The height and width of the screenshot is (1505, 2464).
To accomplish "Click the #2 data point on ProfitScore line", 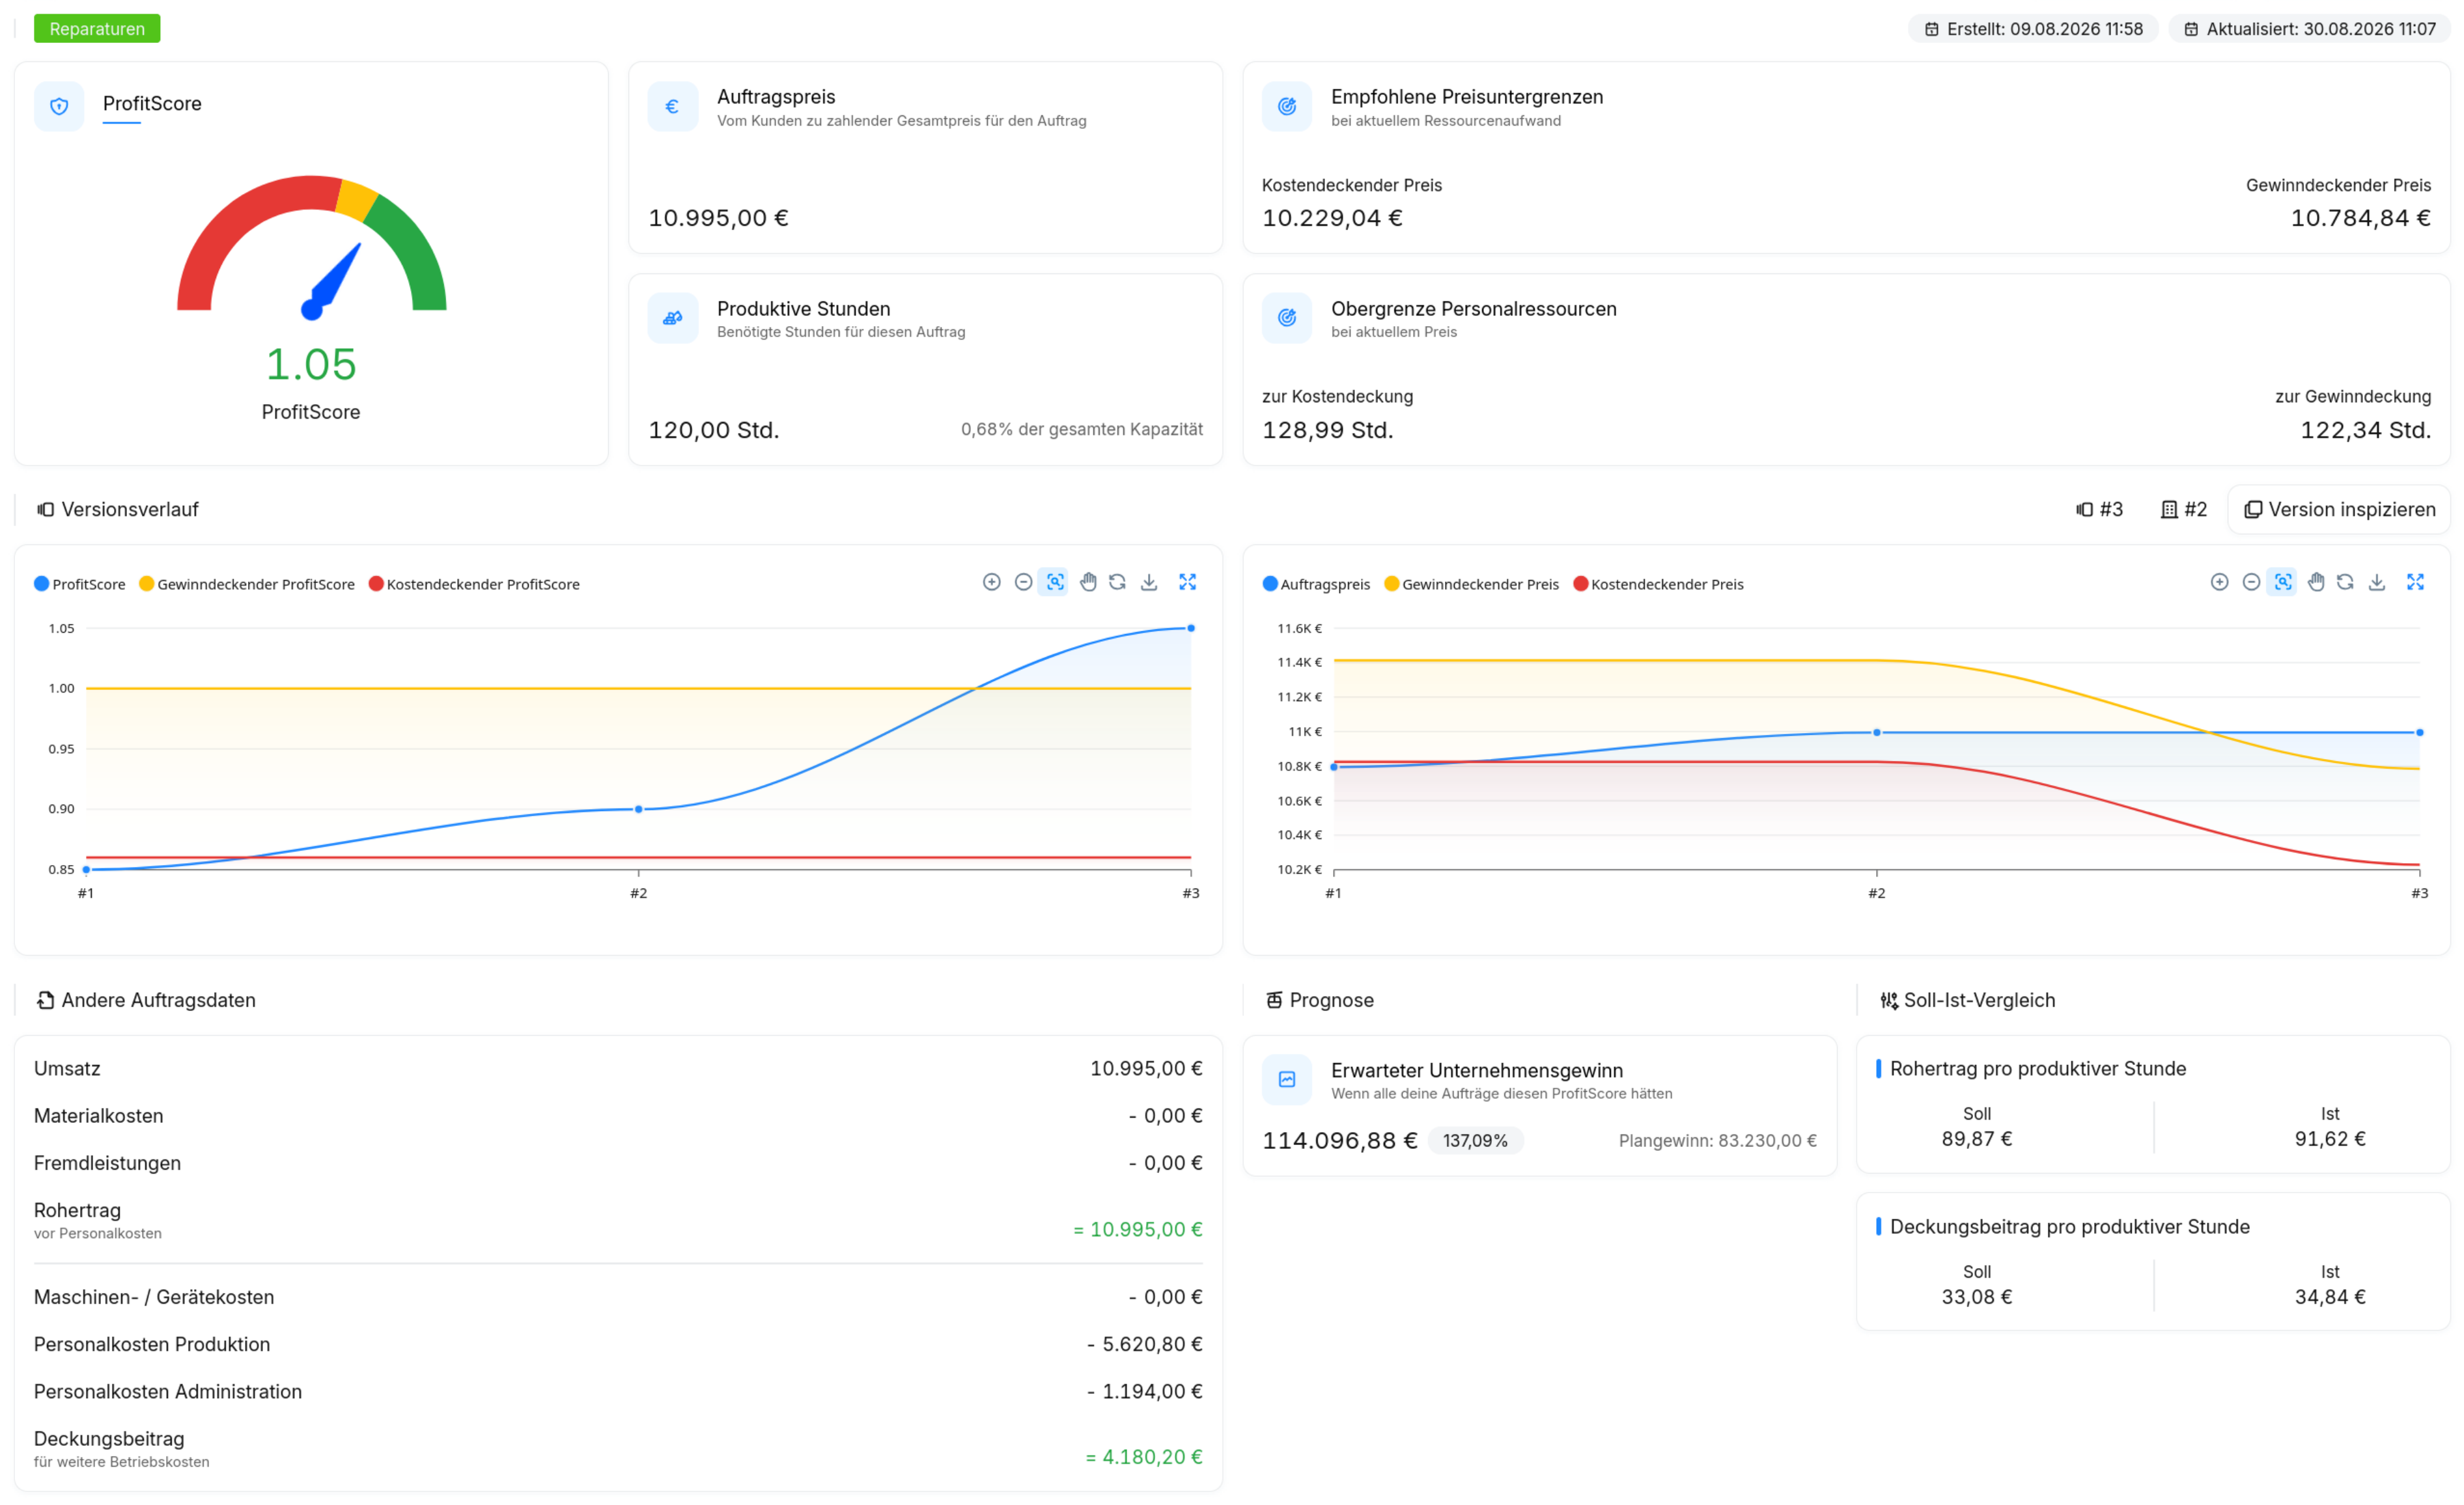I will [639, 810].
